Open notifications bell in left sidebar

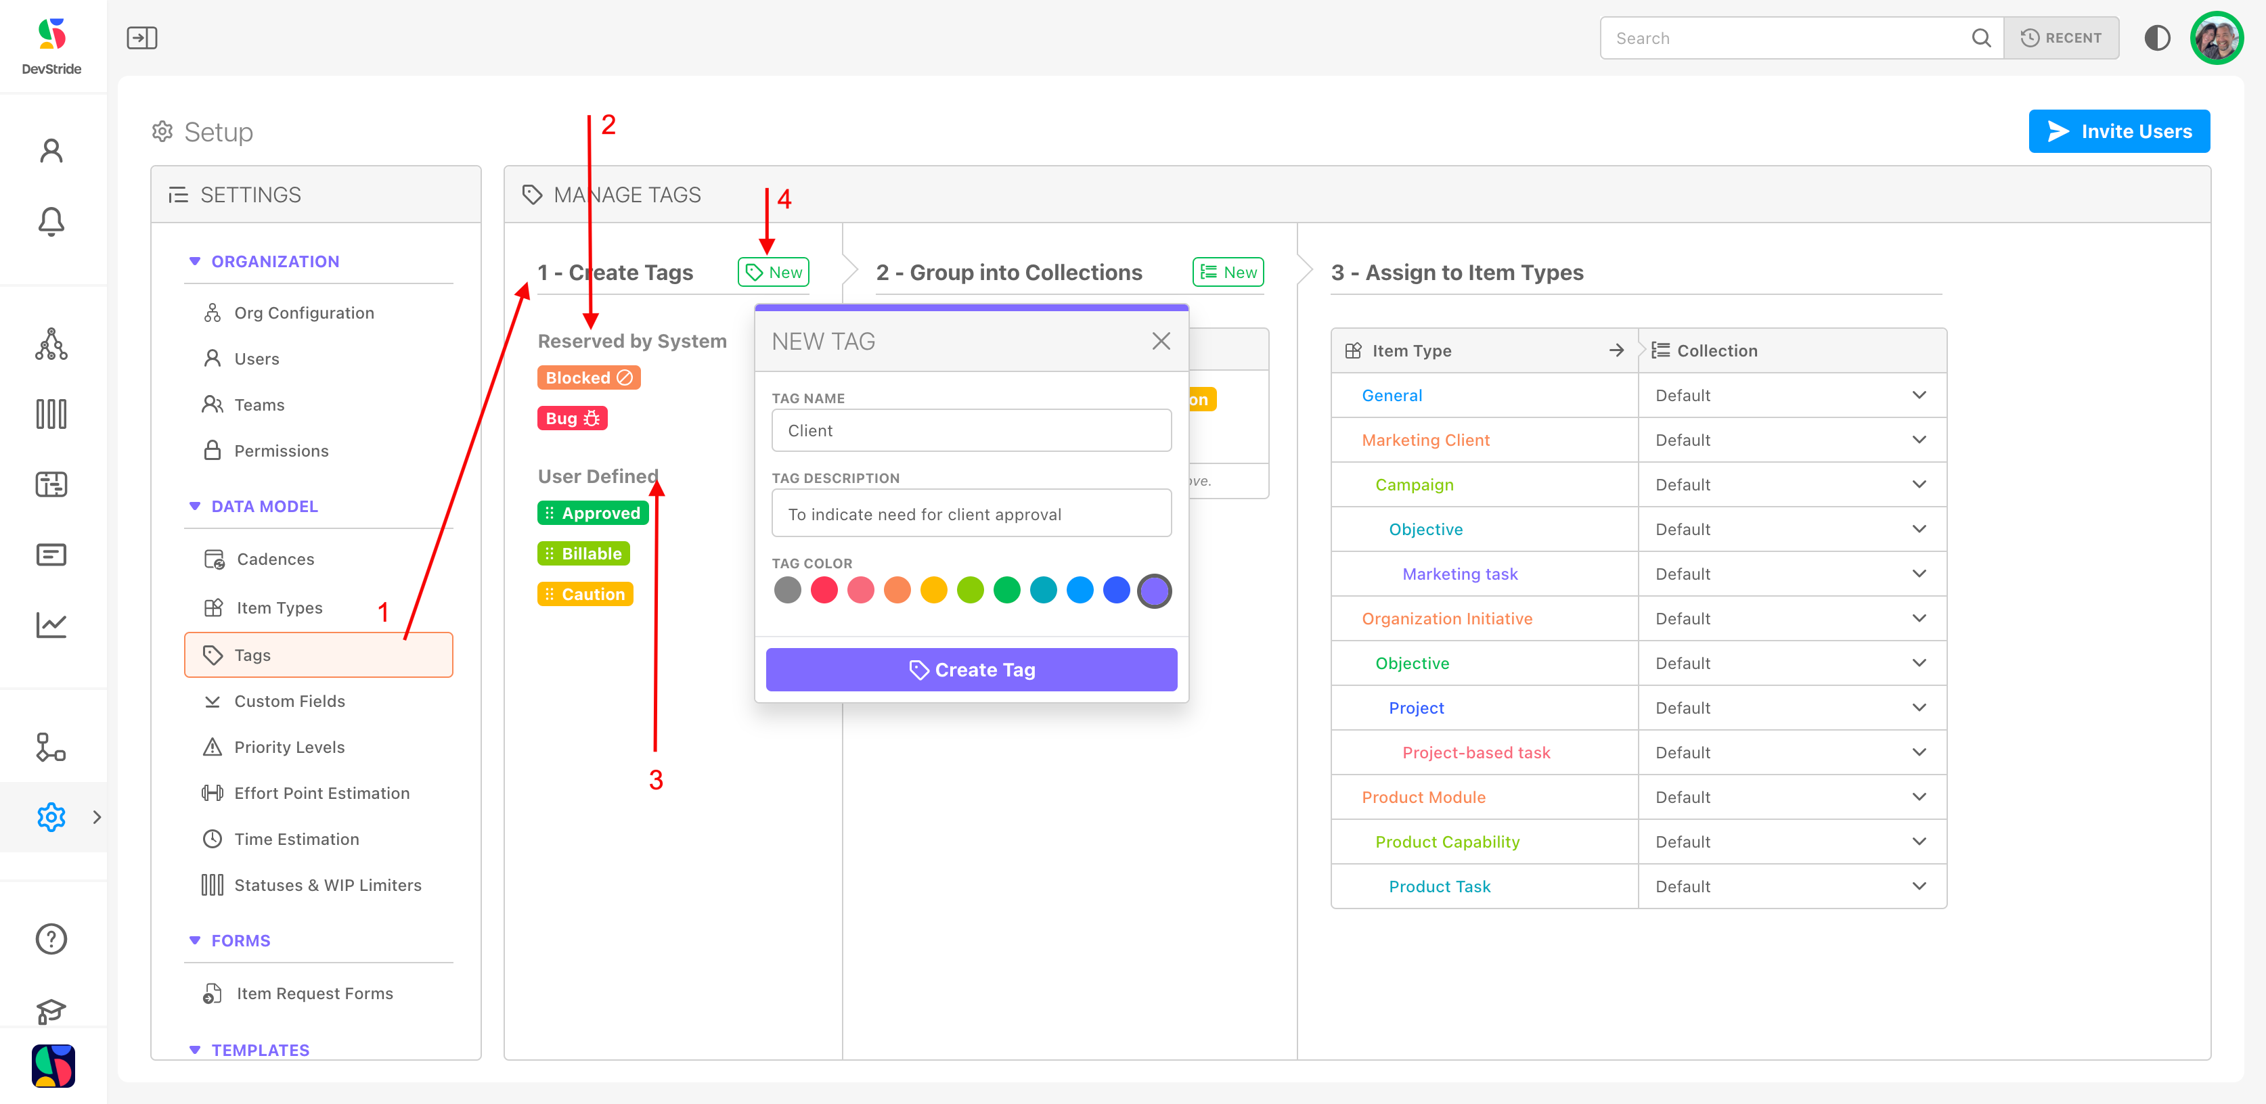51,221
